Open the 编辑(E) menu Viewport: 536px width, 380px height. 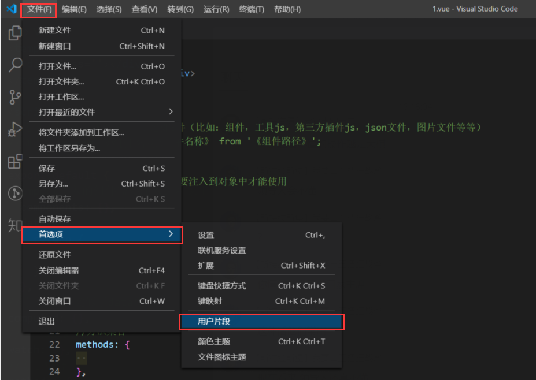(x=74, y=9)
